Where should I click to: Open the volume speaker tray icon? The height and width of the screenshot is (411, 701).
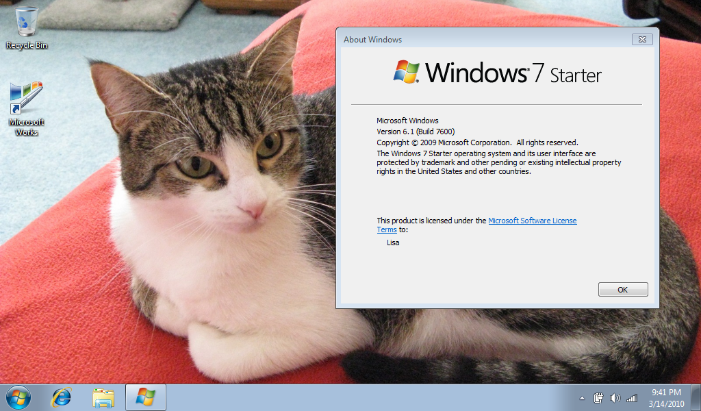[615, 397]
